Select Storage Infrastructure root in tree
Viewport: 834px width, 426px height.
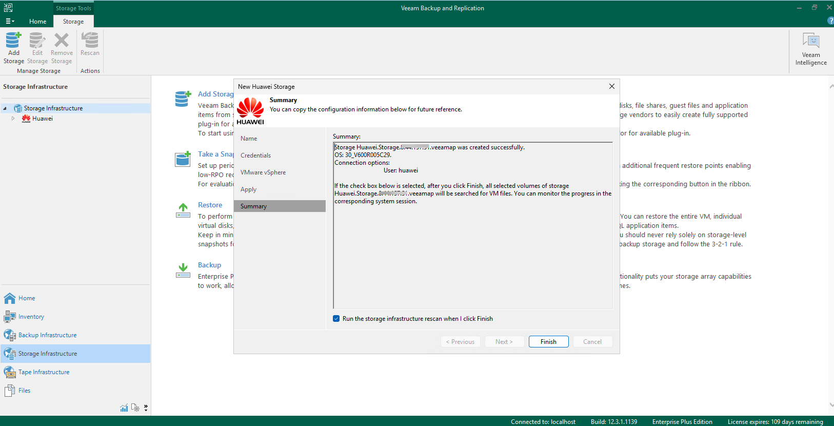tap(53, 108)
